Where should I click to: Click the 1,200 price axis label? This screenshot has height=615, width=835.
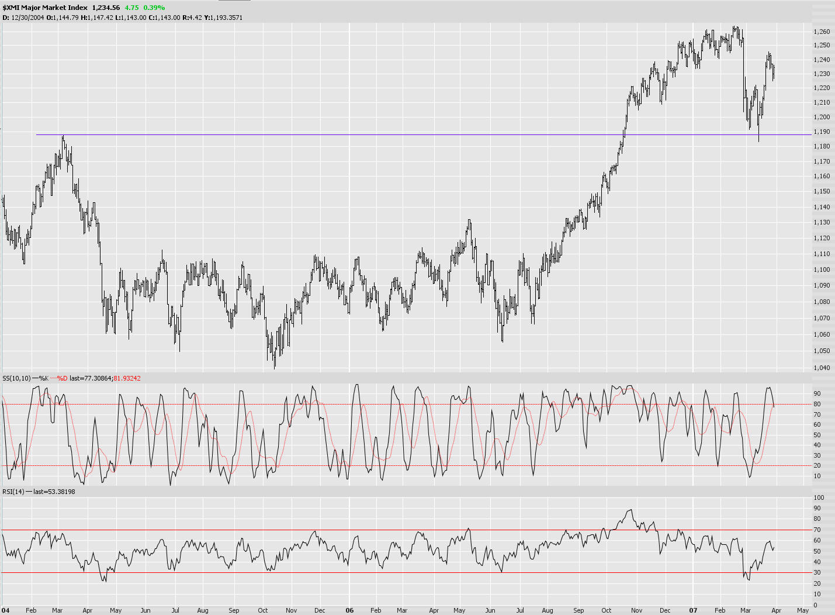point(822,117)
